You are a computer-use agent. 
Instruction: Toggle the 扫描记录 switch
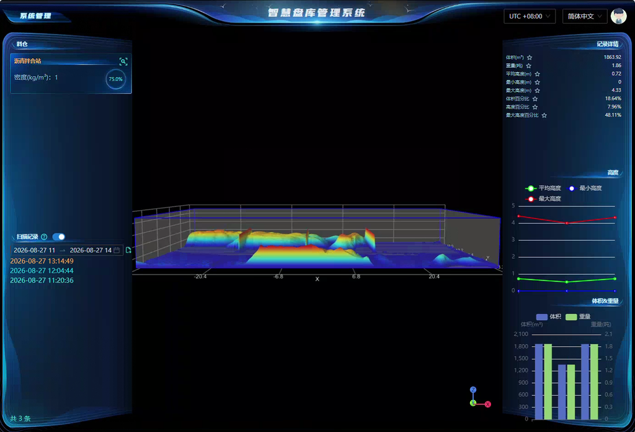pos(59,237)
